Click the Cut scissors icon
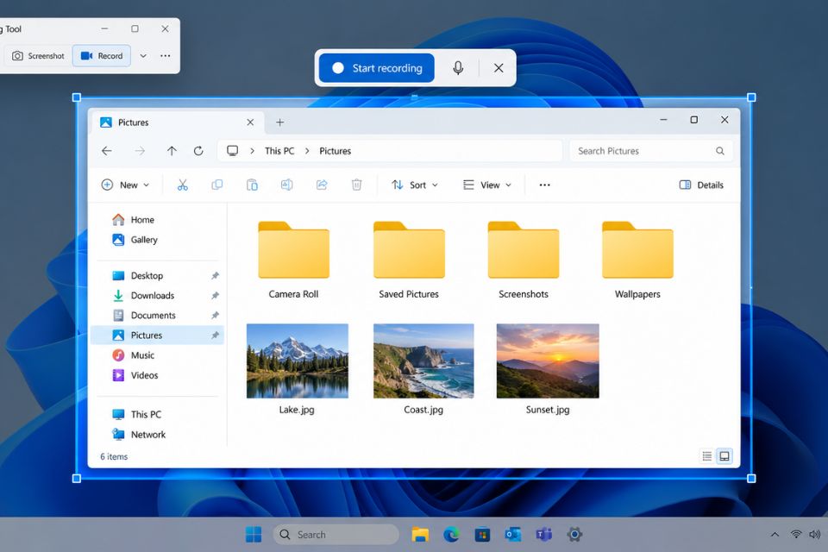Image resolution: width=828 pixels, height=552 pixels. [x=182, y=185]
